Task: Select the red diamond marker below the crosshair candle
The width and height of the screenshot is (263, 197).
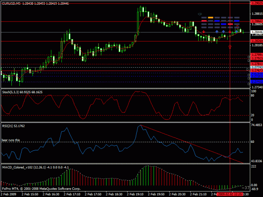Action: (x=230, y=47)
